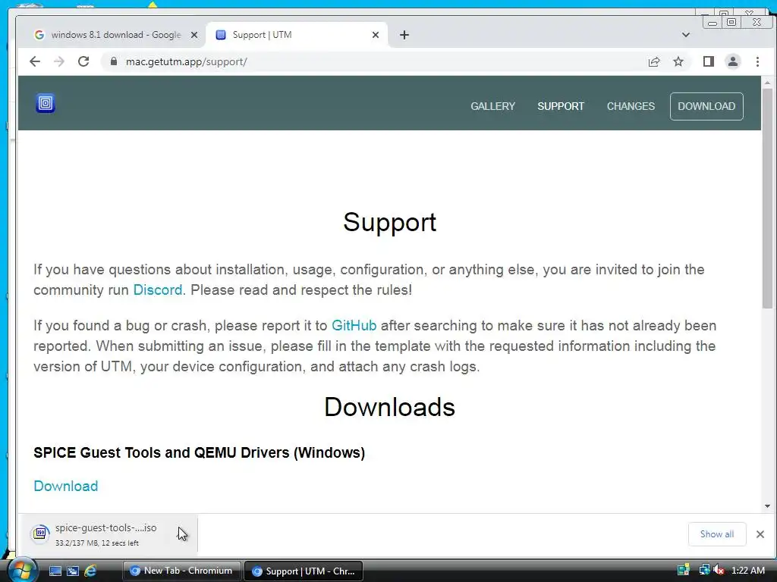
Task: Open the GALLERY page
Action: point(492,106)
